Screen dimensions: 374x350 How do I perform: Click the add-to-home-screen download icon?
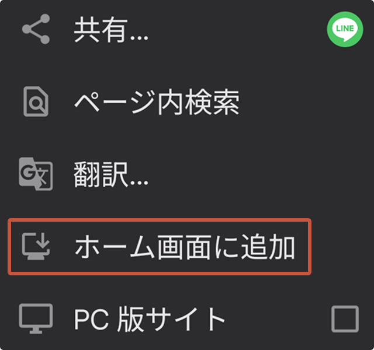point(36,246)
